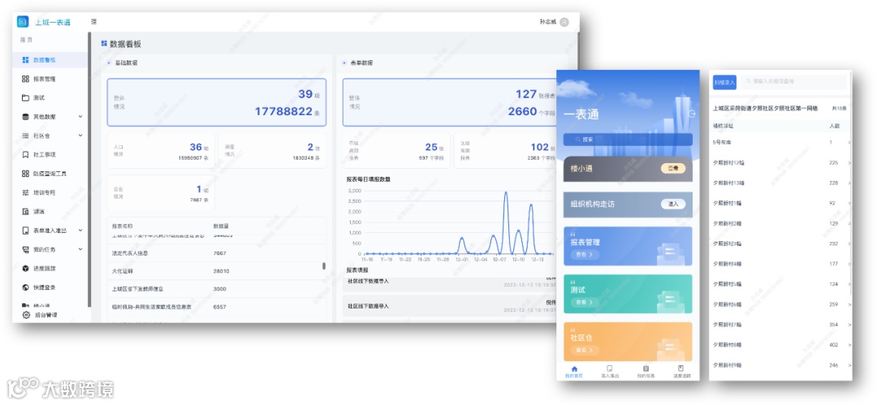
Task: Open the 孙志斌 user avatar
Action: click(x=564, y=23)
